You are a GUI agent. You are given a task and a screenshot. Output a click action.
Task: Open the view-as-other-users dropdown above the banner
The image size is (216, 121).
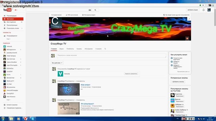pos(176,15)
